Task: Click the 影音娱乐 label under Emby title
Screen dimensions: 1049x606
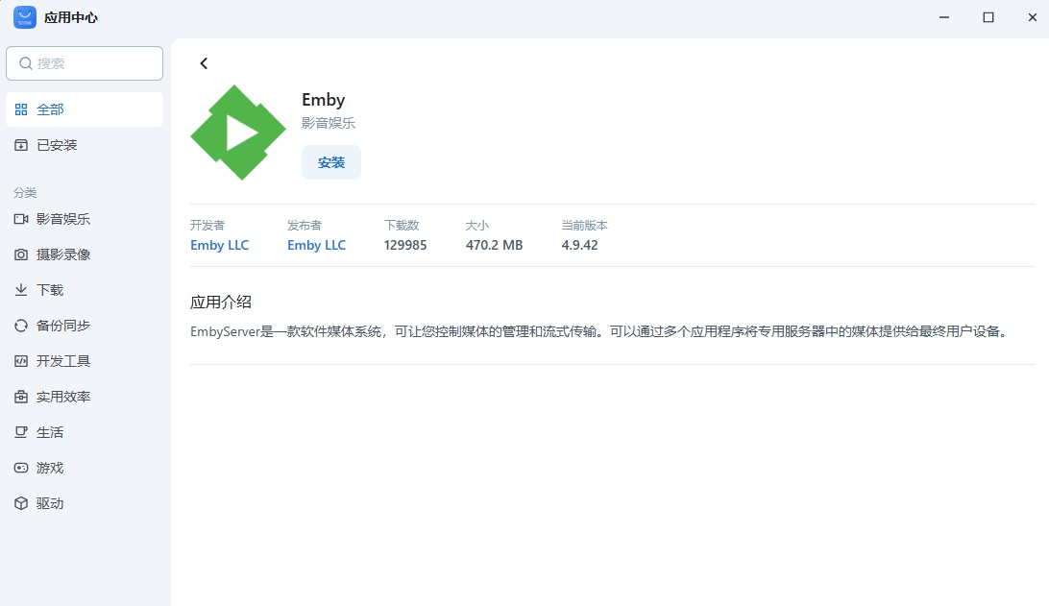Action: coord(329,123)
